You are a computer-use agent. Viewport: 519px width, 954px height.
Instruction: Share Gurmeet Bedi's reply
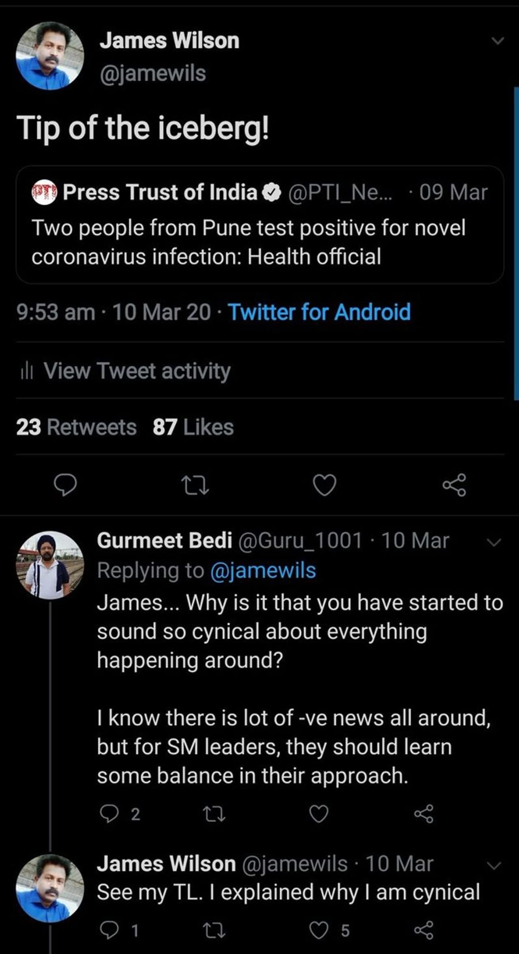(424, 814)
